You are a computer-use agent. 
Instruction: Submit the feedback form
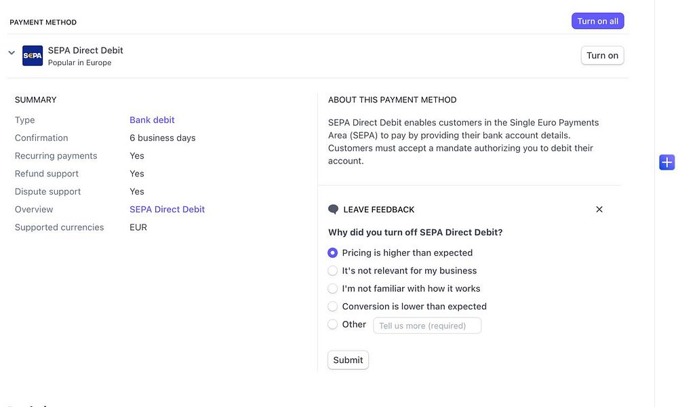click(348, 360)
